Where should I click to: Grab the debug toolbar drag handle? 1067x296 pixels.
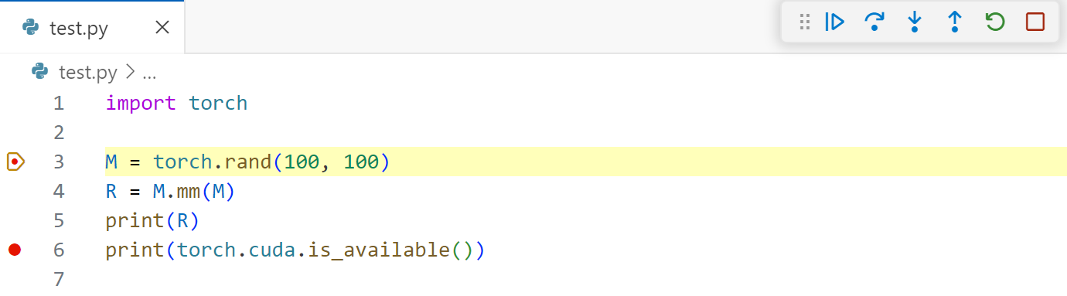click(804, 22)
